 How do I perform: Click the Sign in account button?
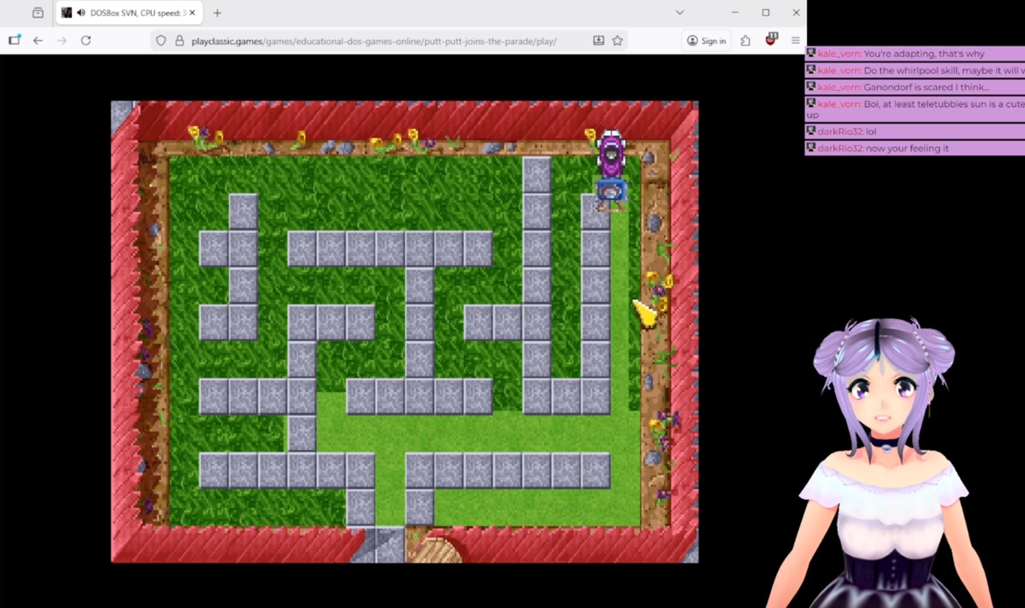(x=706, y=41)
